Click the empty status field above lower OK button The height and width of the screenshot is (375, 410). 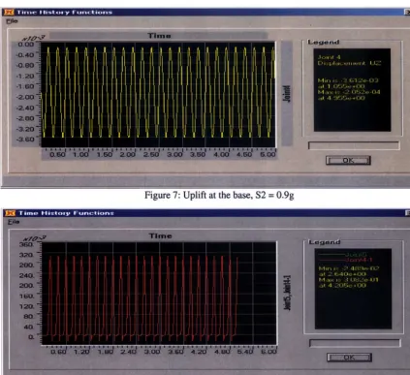tap(355, 343)
